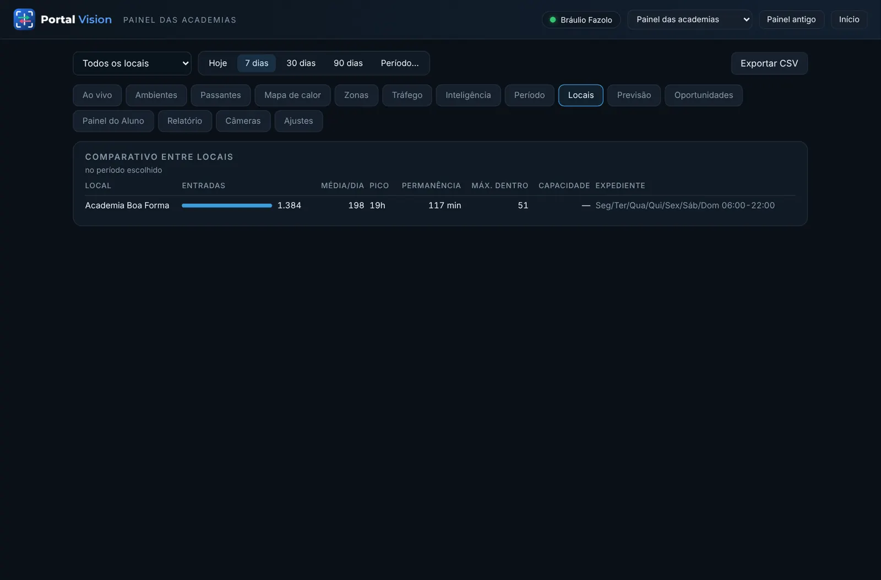Viewport: 881px width, 580px height.
Task: Choose the custom Período... range
Action: point(400,63)
